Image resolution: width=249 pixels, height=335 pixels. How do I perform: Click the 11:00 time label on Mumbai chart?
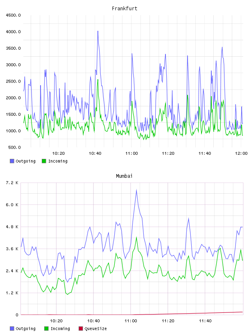[x=131, y=321]
